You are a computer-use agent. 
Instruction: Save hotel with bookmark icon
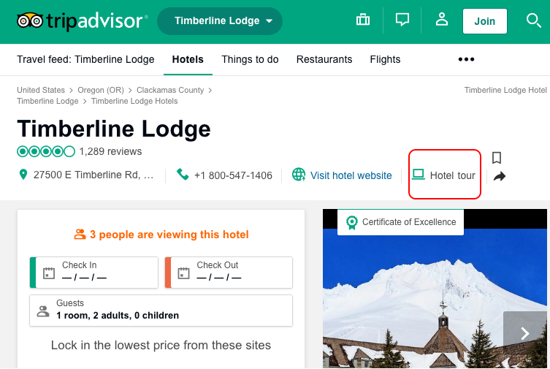coord(497,158)
